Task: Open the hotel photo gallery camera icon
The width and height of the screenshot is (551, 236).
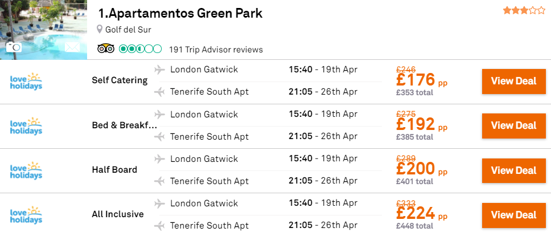Action: (x=14, y=47)
